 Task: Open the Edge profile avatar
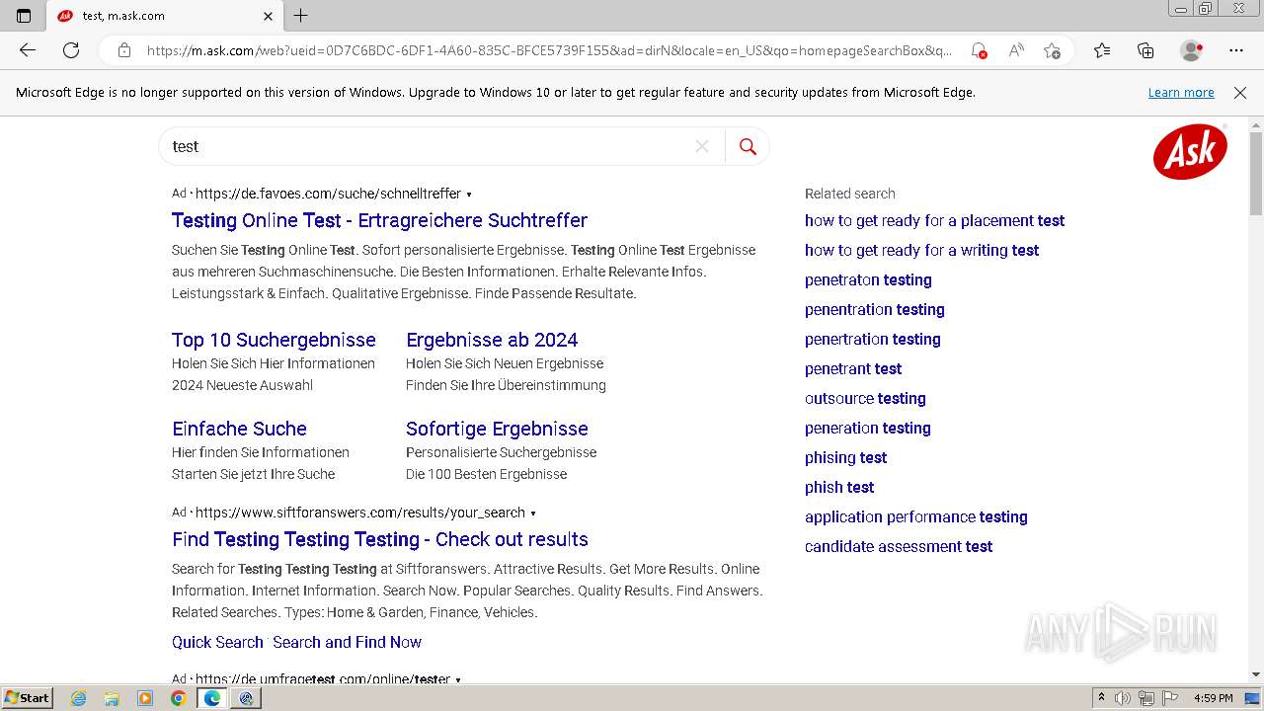1192,50
